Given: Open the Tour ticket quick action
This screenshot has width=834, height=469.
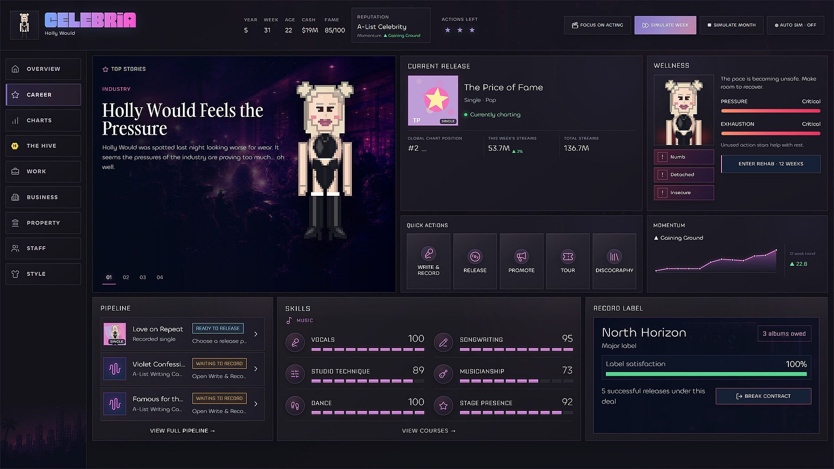Looking at the screenshot, I should pos(568,261).
